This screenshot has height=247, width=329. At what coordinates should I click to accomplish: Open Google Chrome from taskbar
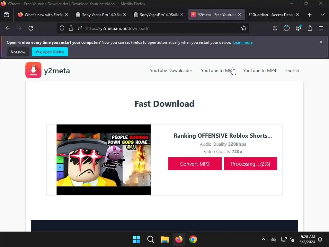point(193,239)
